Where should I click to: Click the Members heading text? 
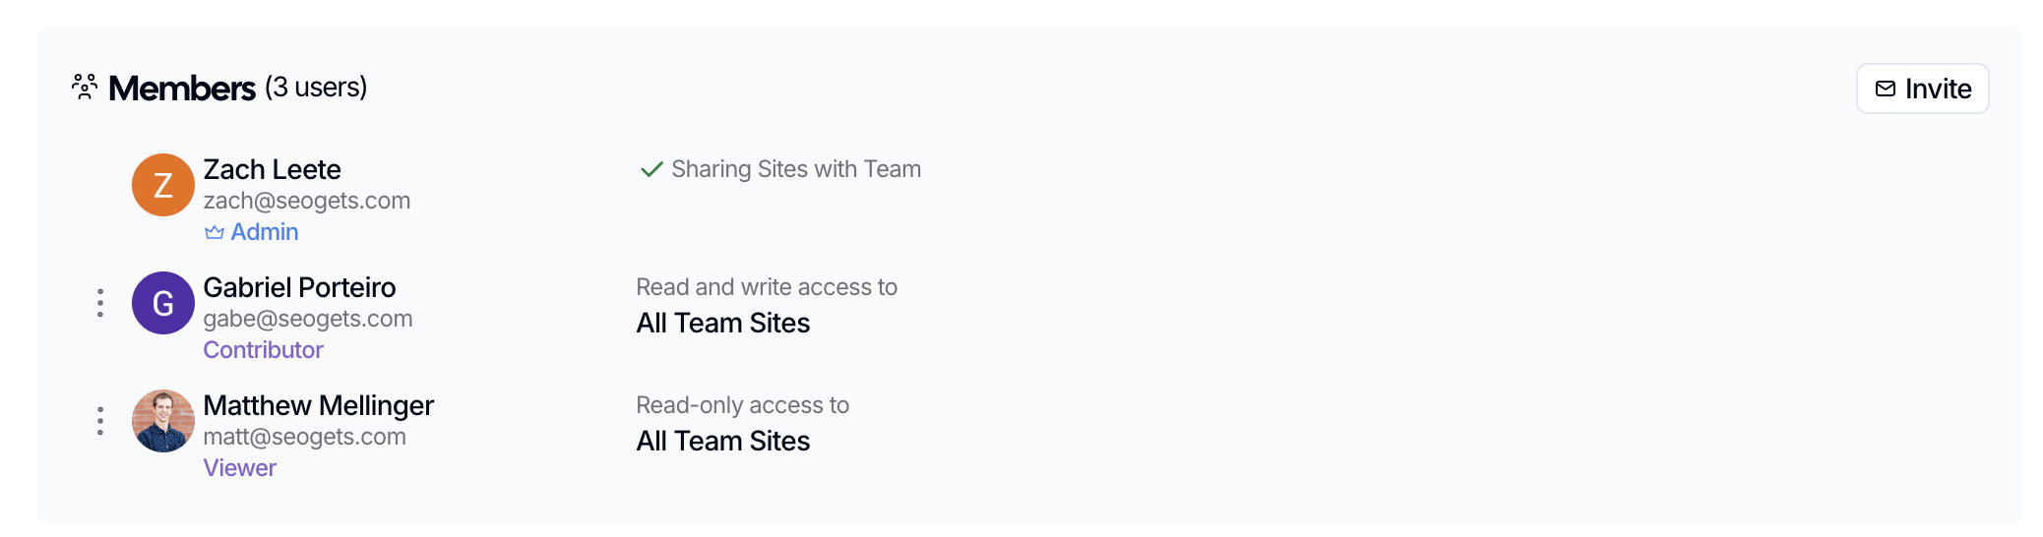182,89
